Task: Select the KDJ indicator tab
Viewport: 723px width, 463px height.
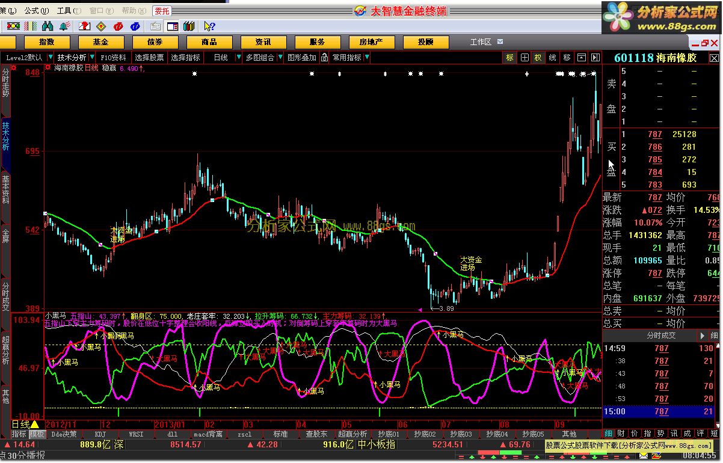Action: [x=100, y=434]
